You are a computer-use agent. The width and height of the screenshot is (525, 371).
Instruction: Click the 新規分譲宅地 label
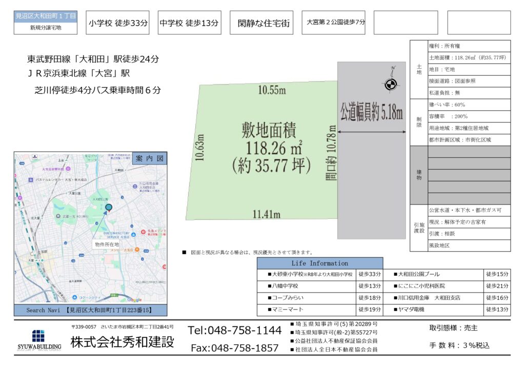tap(46, 28)
